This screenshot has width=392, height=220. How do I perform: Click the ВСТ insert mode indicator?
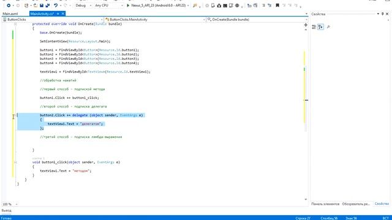click(x=386, y=218)
